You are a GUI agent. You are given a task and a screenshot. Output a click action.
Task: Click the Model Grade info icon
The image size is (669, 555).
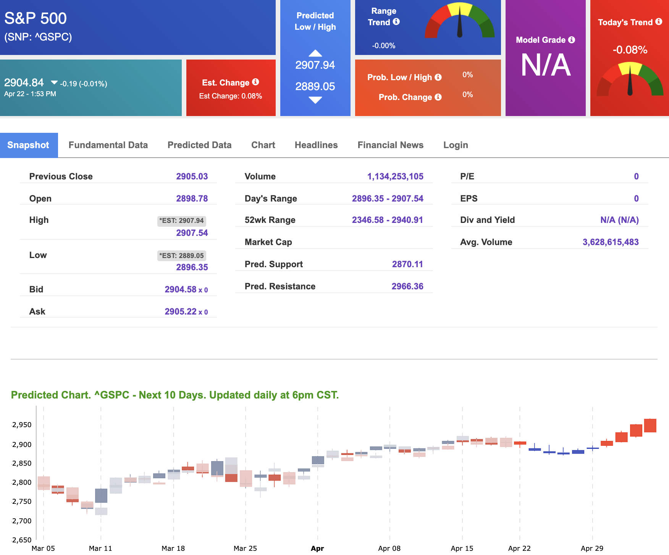(x=571, y=40)
